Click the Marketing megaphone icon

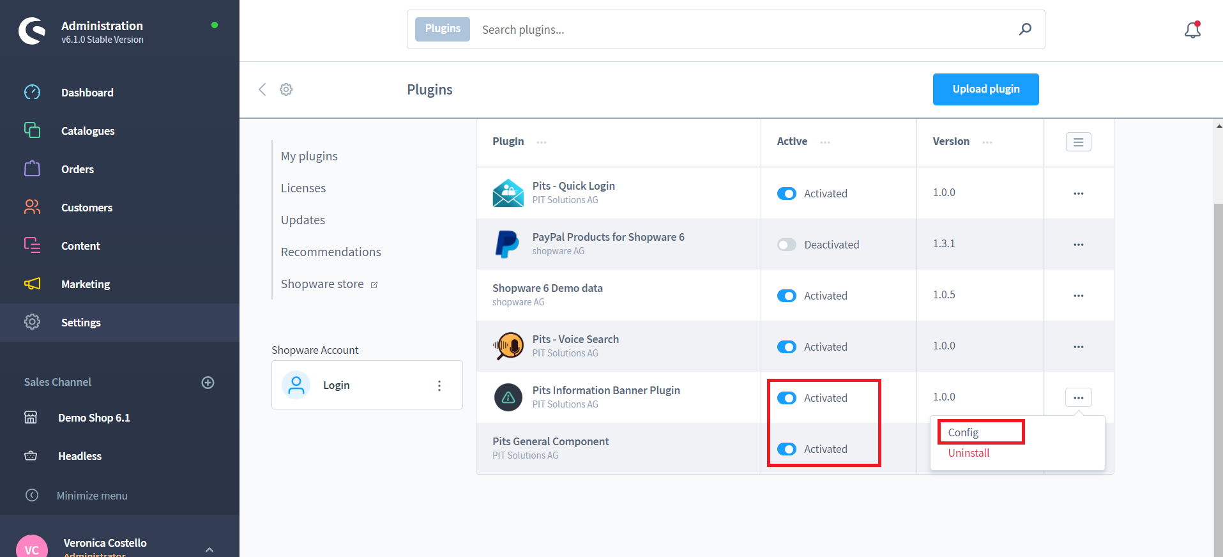pyautogui.click(x=32, y=284)
